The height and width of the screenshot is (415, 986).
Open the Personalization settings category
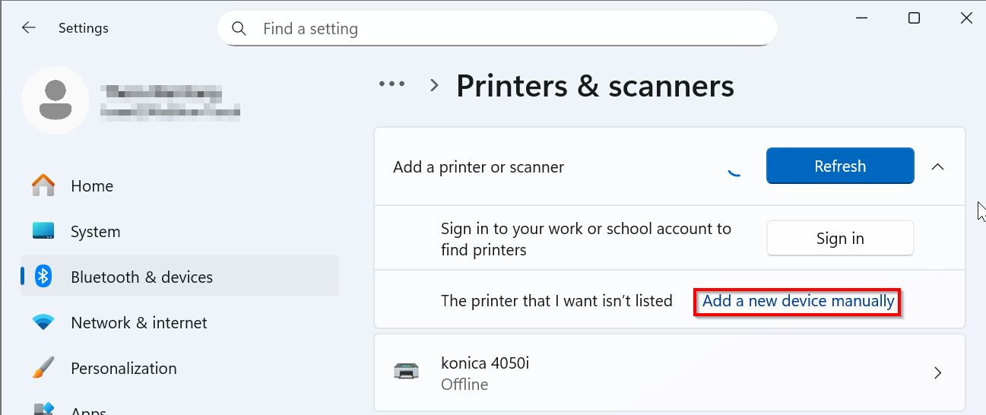point(123,368)
